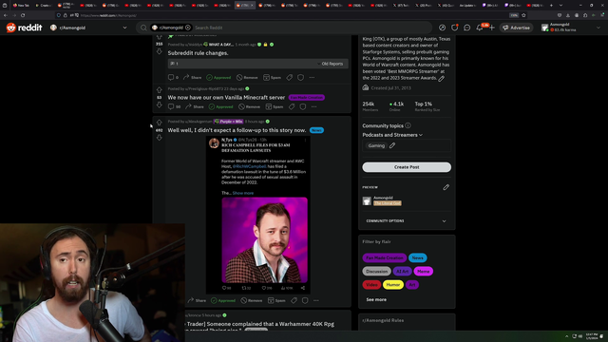This screenshot has width=608, height=342.
Task: Click the Community topics info icon
Action: click(408, 125)
